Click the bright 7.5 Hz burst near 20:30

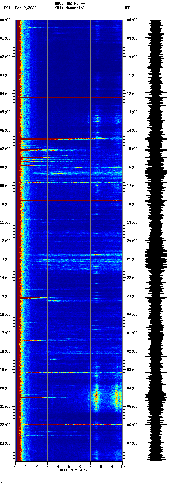96,397
